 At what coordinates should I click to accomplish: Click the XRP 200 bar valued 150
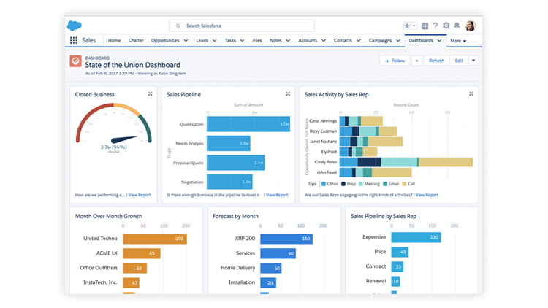[x=286, y=239]
